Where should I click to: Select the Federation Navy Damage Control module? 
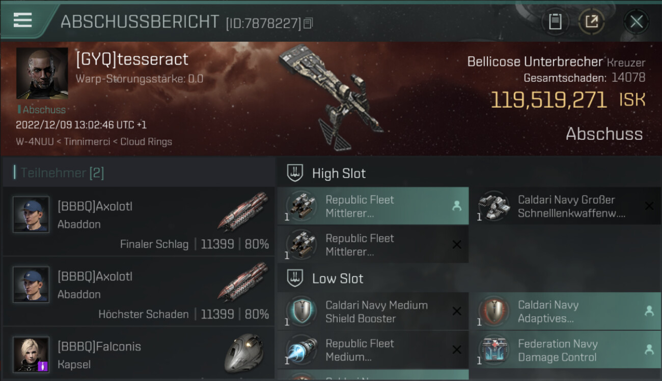[565, 350]
